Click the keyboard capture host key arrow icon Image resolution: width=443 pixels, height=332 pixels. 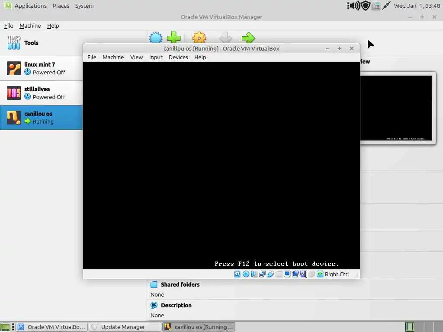click(320, 274)
